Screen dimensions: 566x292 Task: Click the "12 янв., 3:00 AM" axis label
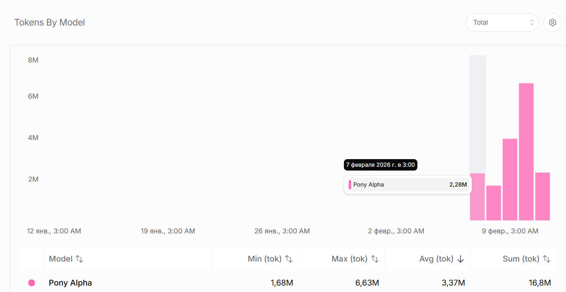click(54, 231)
